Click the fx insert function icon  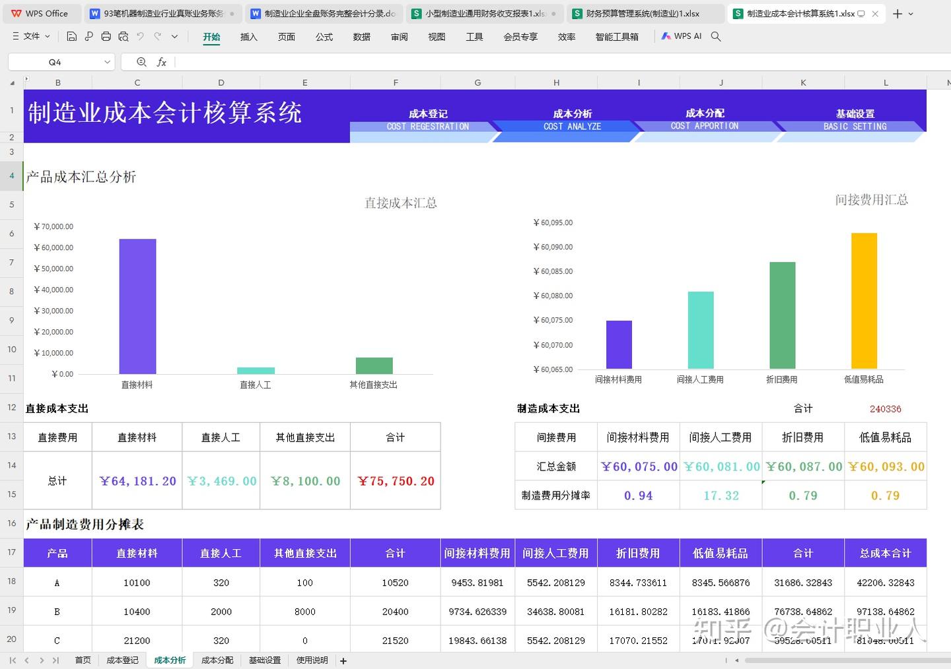[x=161, y=62]
